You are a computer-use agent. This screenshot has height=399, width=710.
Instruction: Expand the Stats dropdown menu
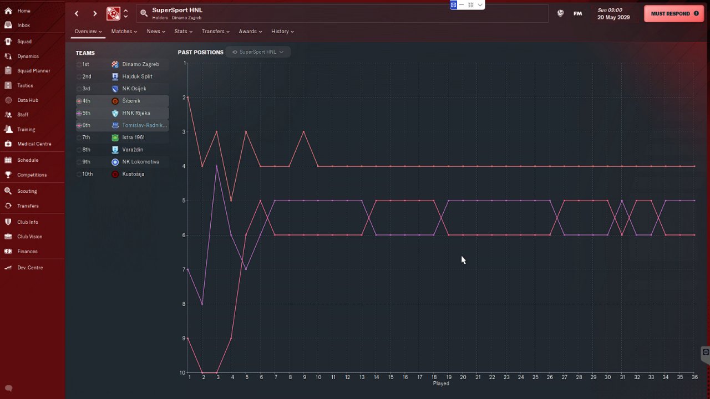(183, 32)
